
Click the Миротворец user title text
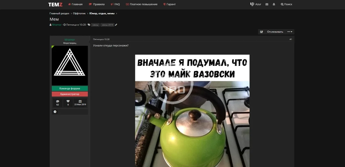(70, 43)
